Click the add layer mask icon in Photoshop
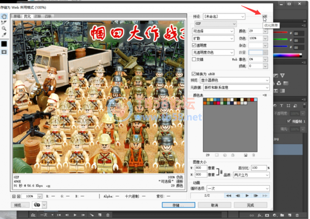310x219 pixels. point(267,215)
